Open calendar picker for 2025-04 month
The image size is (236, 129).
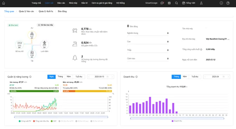coord(223,77)
